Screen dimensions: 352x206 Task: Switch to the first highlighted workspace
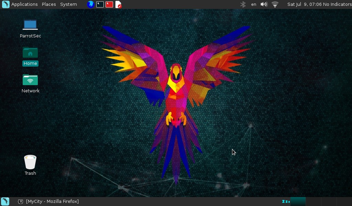click(x=298, y=201)
